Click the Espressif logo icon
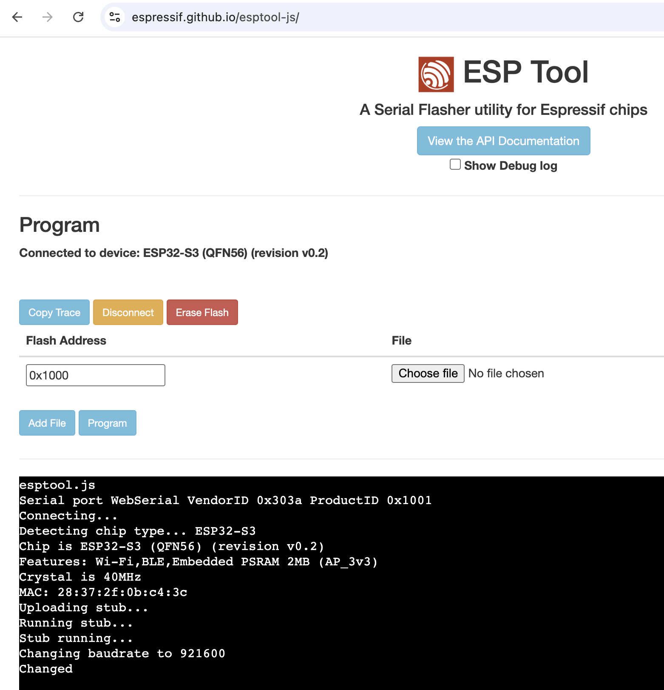 [x=436, y=74]
